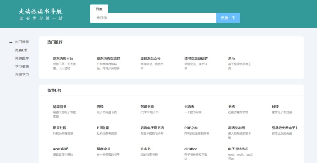Visit the 苦瓜书盘 PDF ebook link
Screen dimensions: 317x163
(147, 107)
